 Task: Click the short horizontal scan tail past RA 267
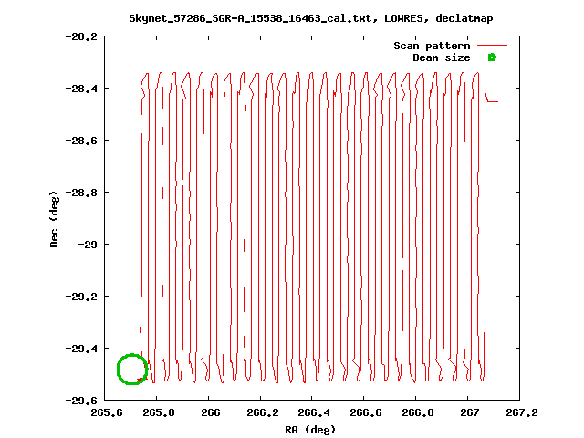click(x=492, y=101)
